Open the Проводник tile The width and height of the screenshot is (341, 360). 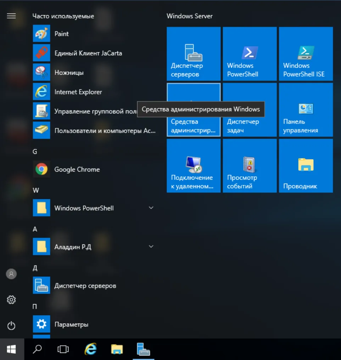(306, 166)
